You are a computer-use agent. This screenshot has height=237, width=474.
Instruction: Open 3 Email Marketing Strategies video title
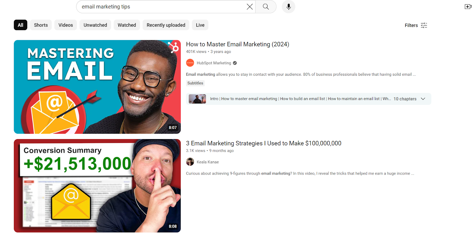pos(263,144)
